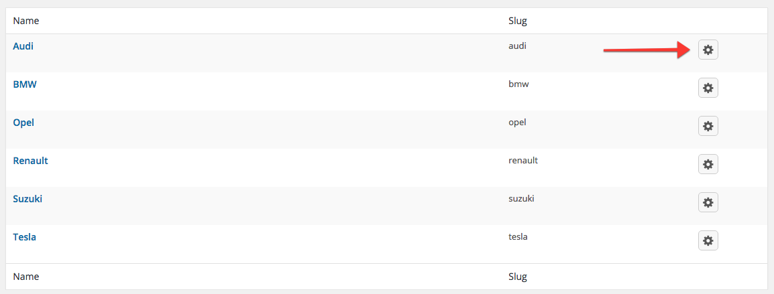Image resolution: width=774 pixels, height=294 pixels.
Task: Open Suzuki's gear settings button
Action: click(708, 202)
